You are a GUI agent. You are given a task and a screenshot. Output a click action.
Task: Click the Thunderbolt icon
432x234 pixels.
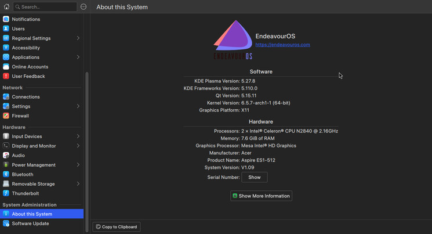[6, 193]
